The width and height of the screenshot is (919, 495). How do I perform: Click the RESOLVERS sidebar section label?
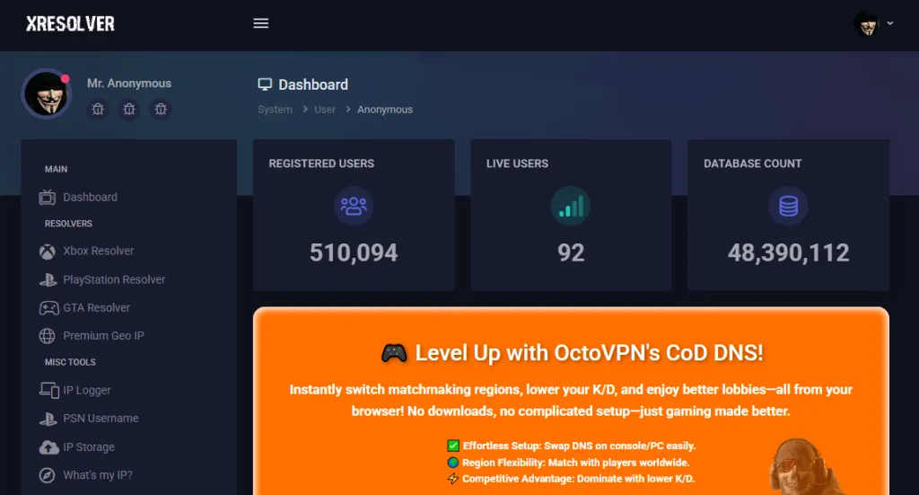[68, 224]
